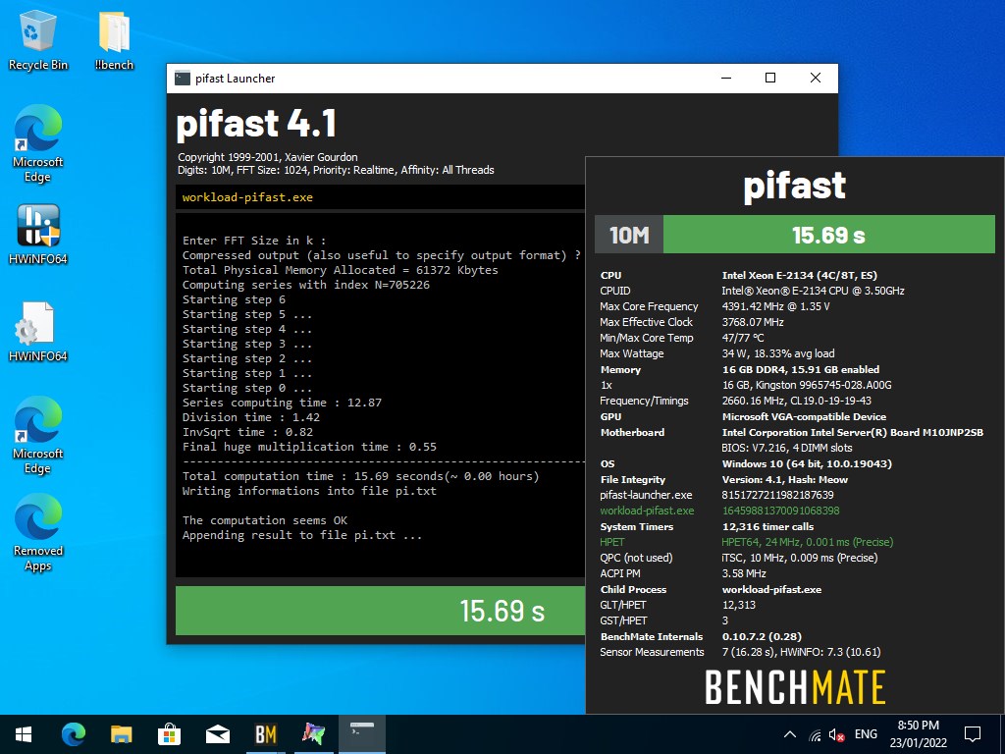Change the ENG input language
This screenshot has width=1005, height=754.
[x=866, y=734]
